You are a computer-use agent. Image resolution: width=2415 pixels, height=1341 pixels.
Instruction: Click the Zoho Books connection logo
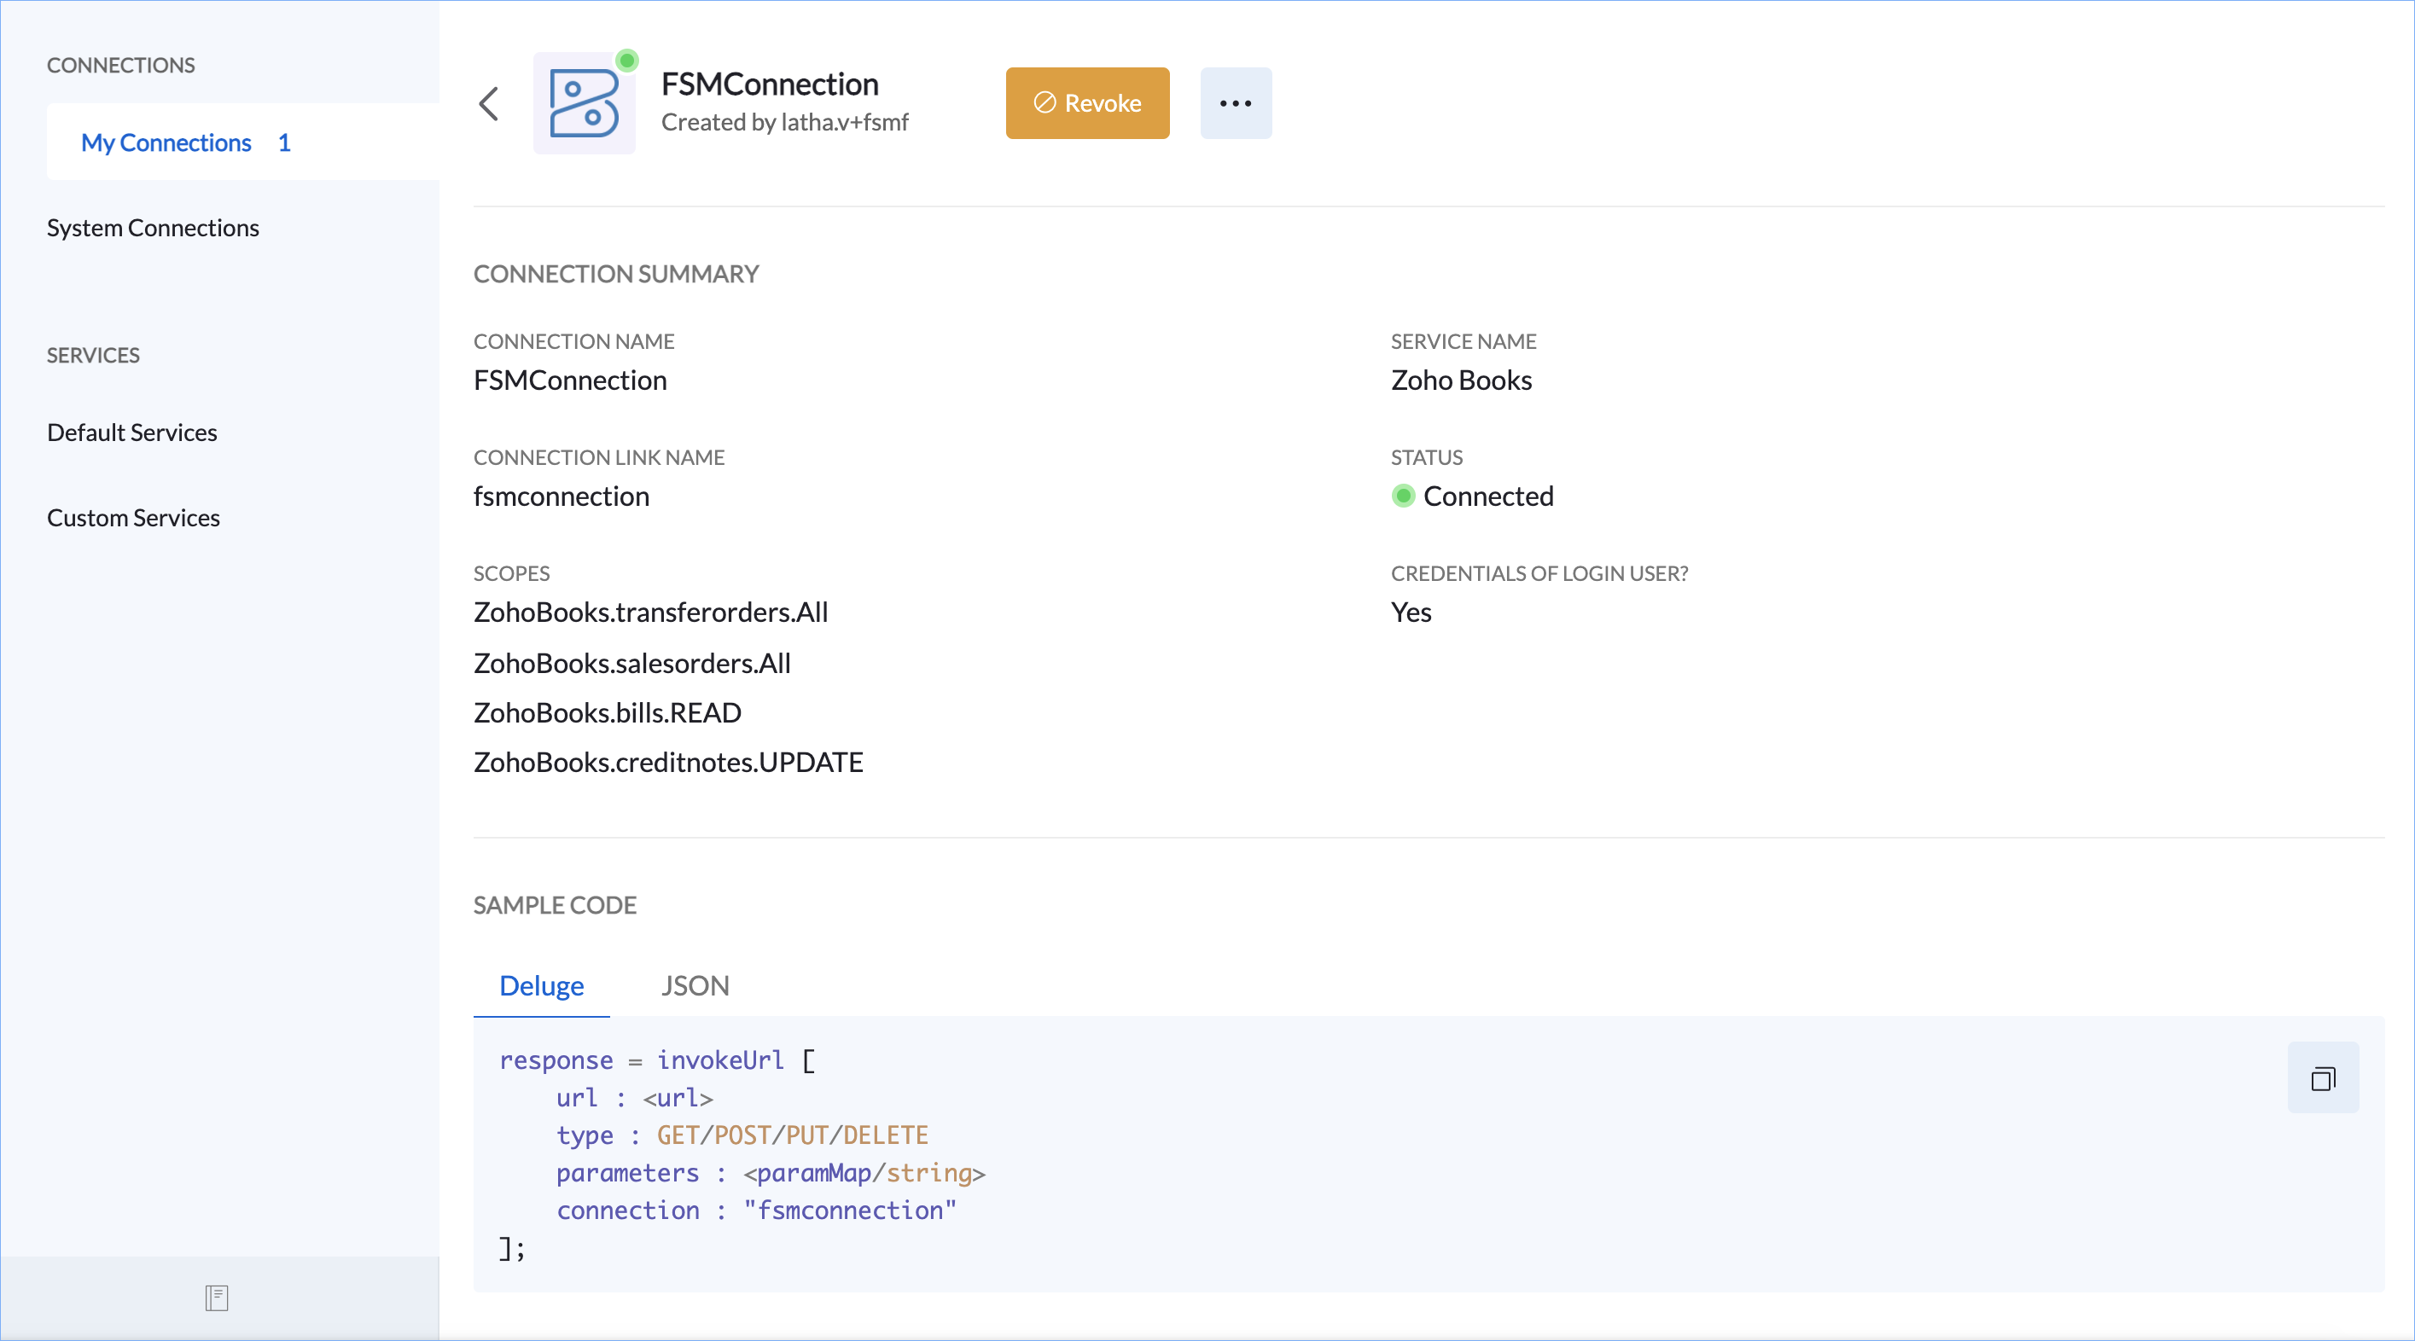(x=583, y=104)
